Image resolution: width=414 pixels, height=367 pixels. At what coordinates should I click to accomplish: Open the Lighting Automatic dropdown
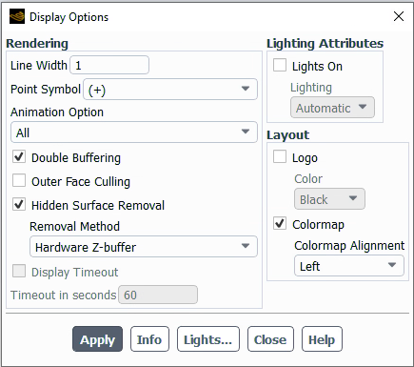[332, 108]
